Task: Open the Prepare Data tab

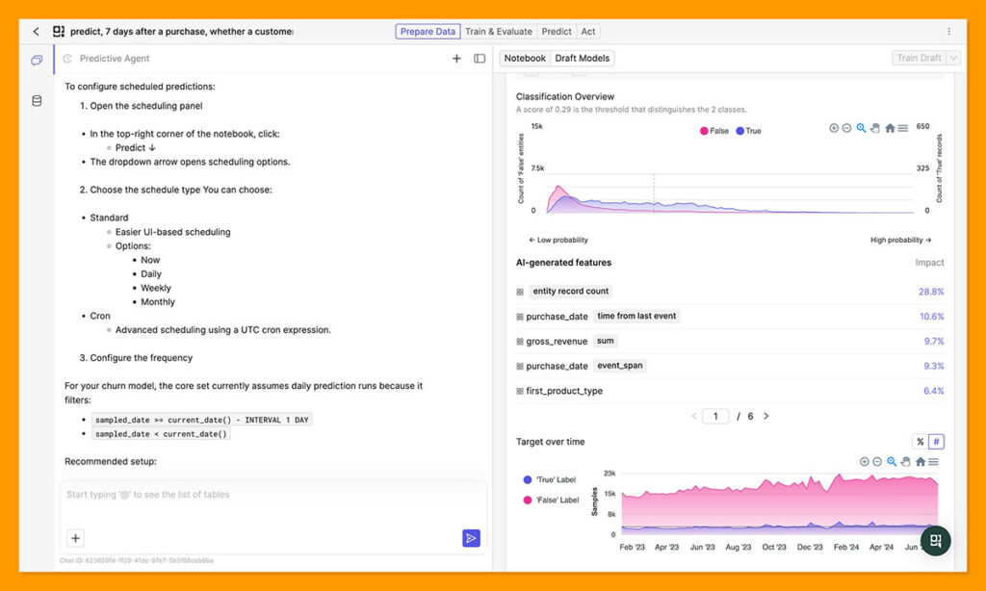Action: (428, 32)
